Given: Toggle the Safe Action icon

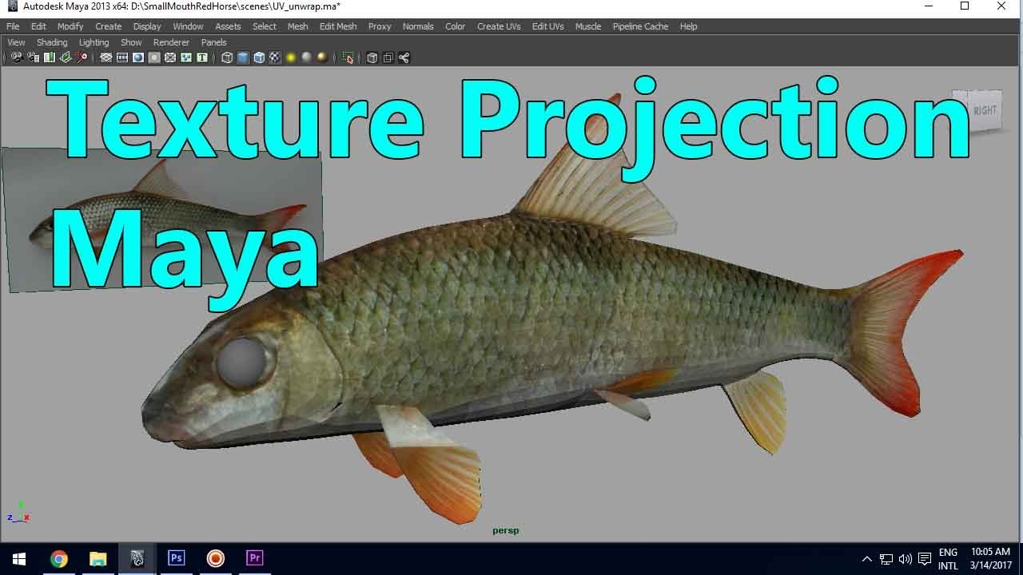Looking at the screenshot, I should click(x=186, y=57).
